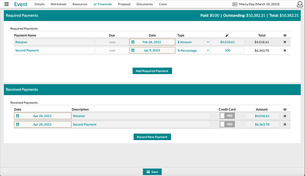Screen dimensions: 305x176
Task: Click the Paid: $0.00 summary
Action: (x=210, y=16)
